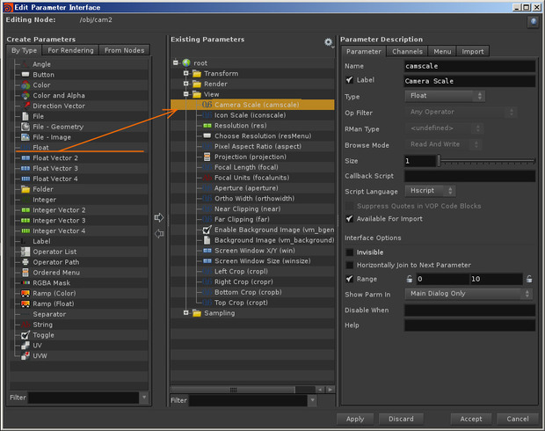Click the left arrow to remove parameter
Screen dimensions: 545x431
click(159, 233)
